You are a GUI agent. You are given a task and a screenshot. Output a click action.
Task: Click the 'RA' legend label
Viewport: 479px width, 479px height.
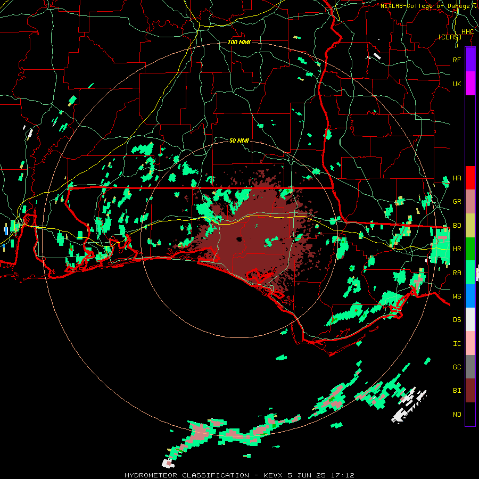[457, 273]
